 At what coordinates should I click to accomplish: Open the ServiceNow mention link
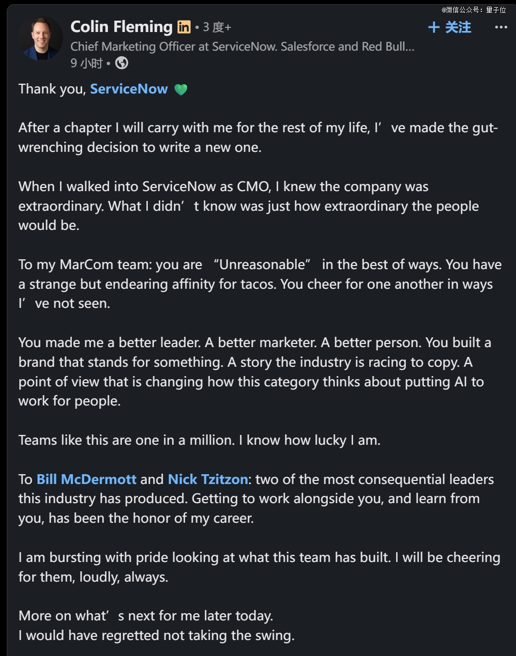coord(129,89)
